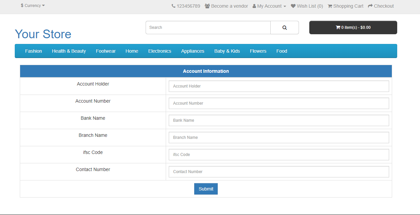Click the Become a vendor people icon

tap(207, 6)
